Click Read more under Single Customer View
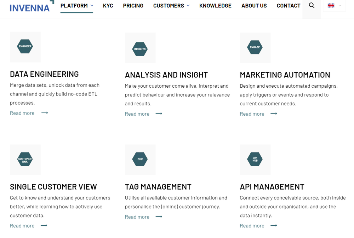354x238 pixels. tap(22, 226)
